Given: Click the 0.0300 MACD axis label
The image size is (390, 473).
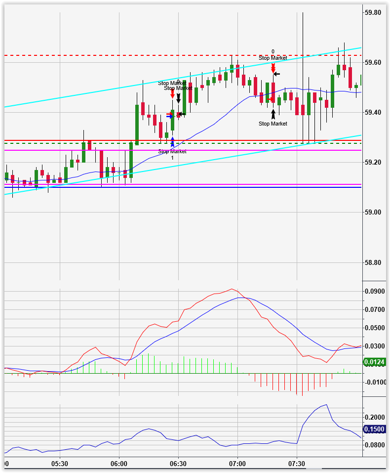Looking at the screenshot, I should click(x=375, y=346).
